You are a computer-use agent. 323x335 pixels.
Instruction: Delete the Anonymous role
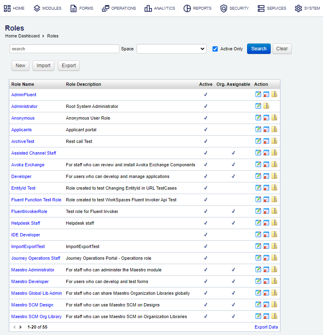(266, 117)
